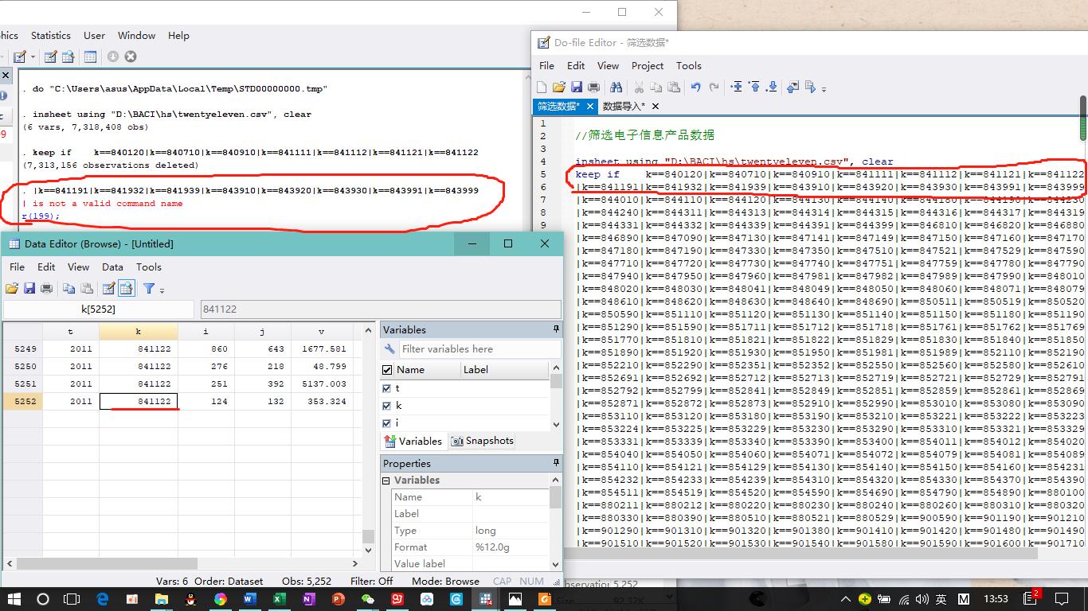Click the cell value box showing 841122
Screen dimensions: 1088x611
point(380,309)
